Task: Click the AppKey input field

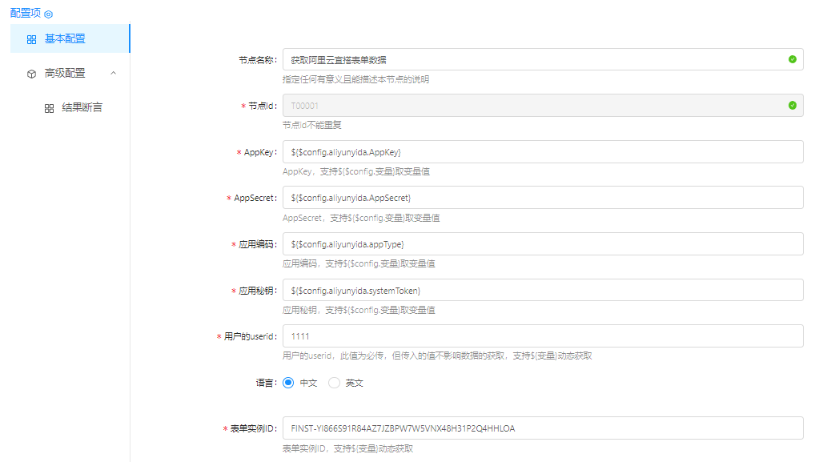Action: click(542, 151)
